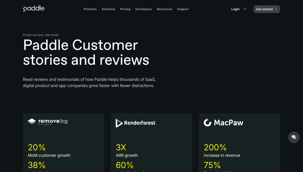Viewport: 303px width, 172px height.
Task: Click the MacPaw logo
Action: tap(223, 122)
